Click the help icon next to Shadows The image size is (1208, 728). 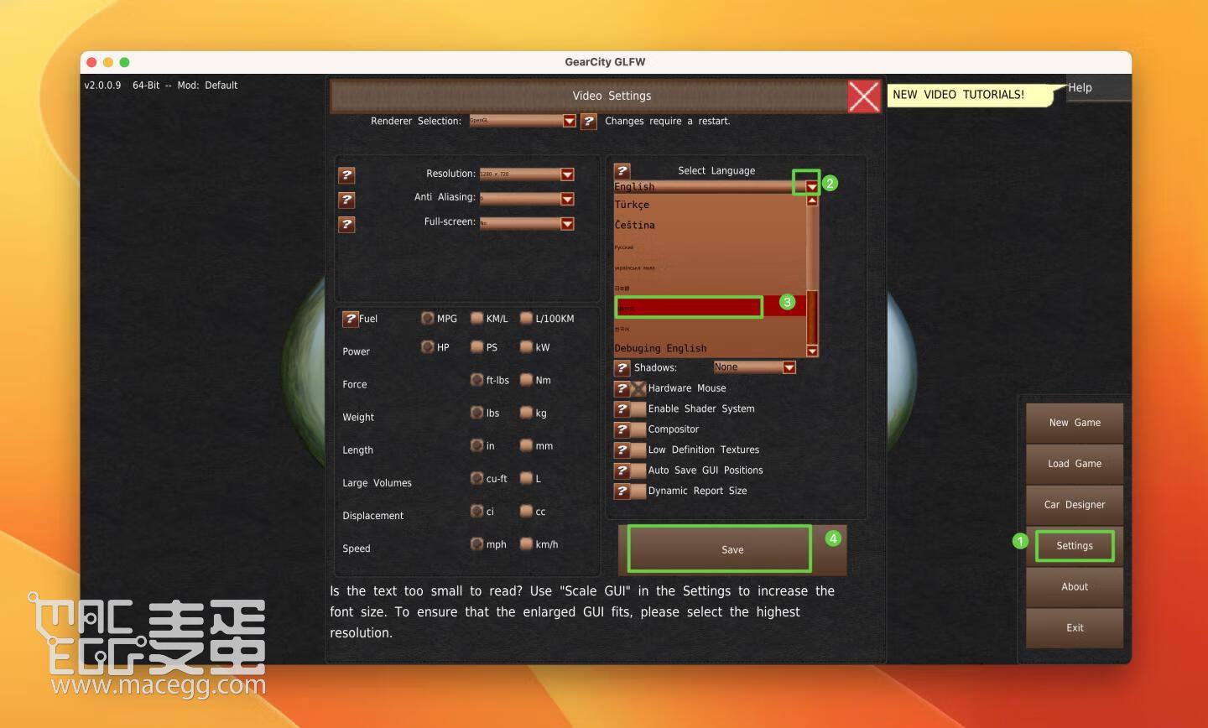(x=622, y=367)
